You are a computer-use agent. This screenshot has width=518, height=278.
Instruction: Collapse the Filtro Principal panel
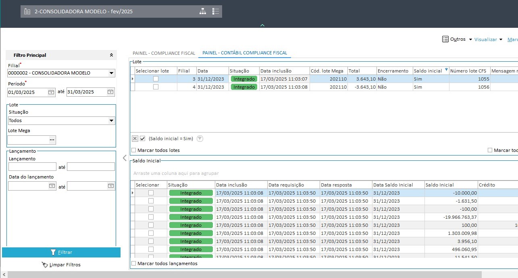pyautogui.click(x=111, y=55)
